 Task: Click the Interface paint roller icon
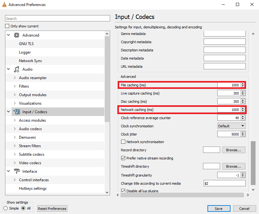pyautogui.click(x=17, y=171)
